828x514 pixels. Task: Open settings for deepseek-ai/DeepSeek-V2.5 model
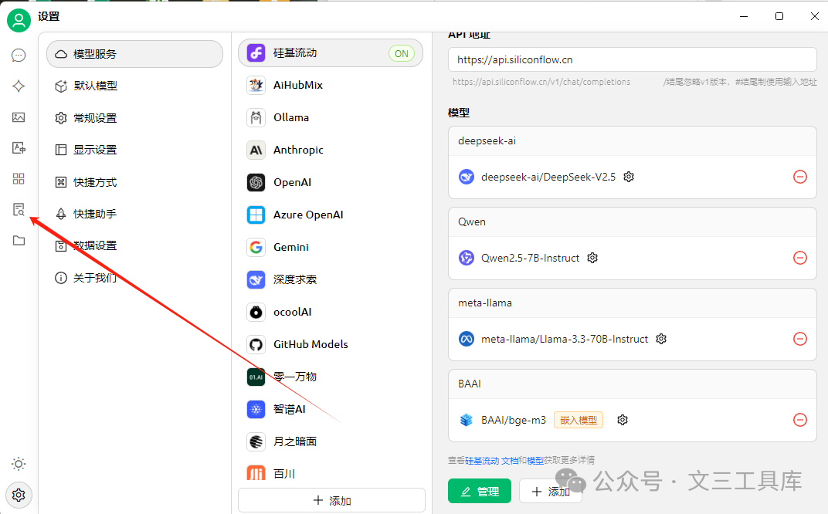(629, 177)
